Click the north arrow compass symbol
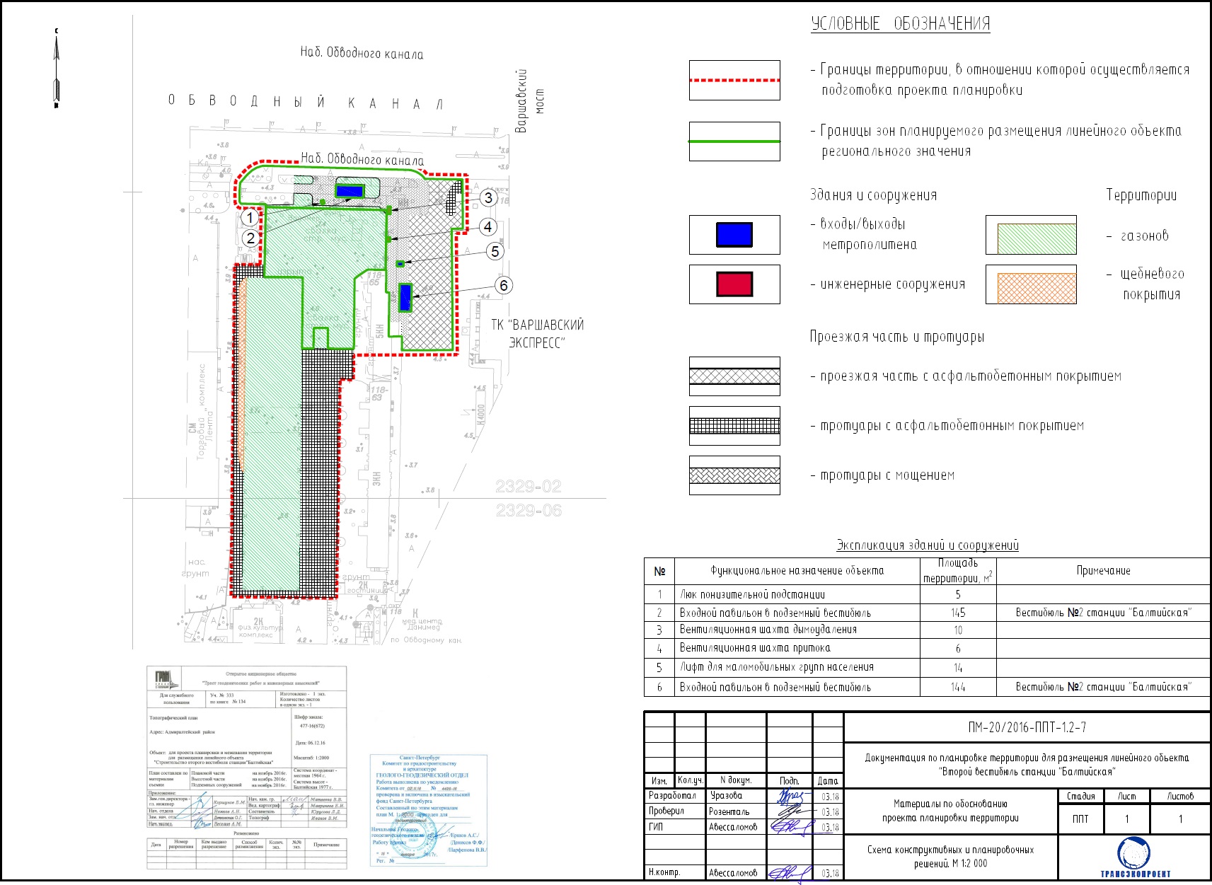This screenshot has width=1212, height=885. click(57, 69)
